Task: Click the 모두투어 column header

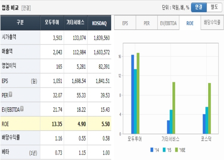Action: 52,23
